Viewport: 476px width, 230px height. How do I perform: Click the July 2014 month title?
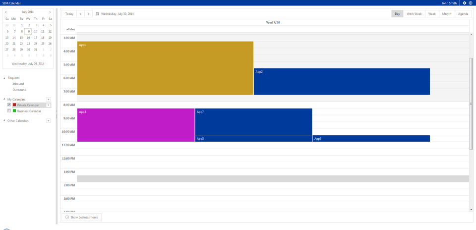click(x=28, y=12)
